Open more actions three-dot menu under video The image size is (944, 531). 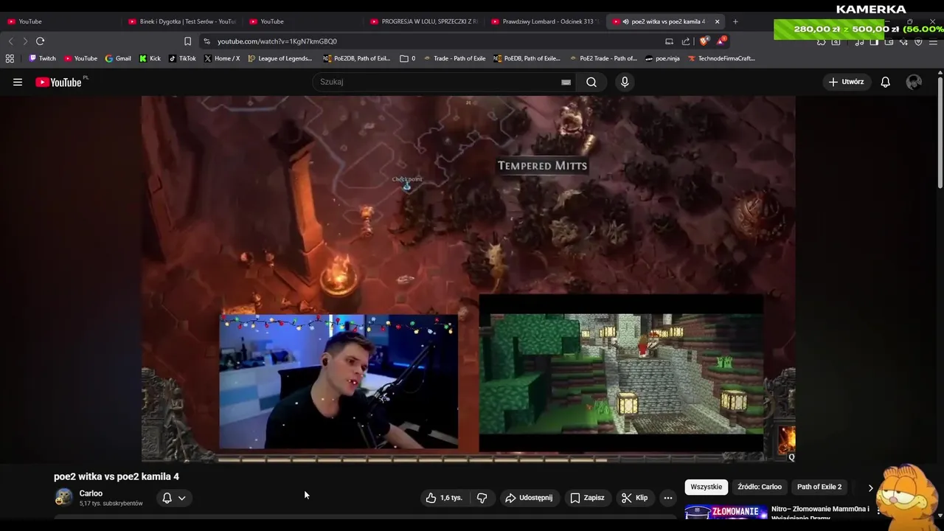667,498
